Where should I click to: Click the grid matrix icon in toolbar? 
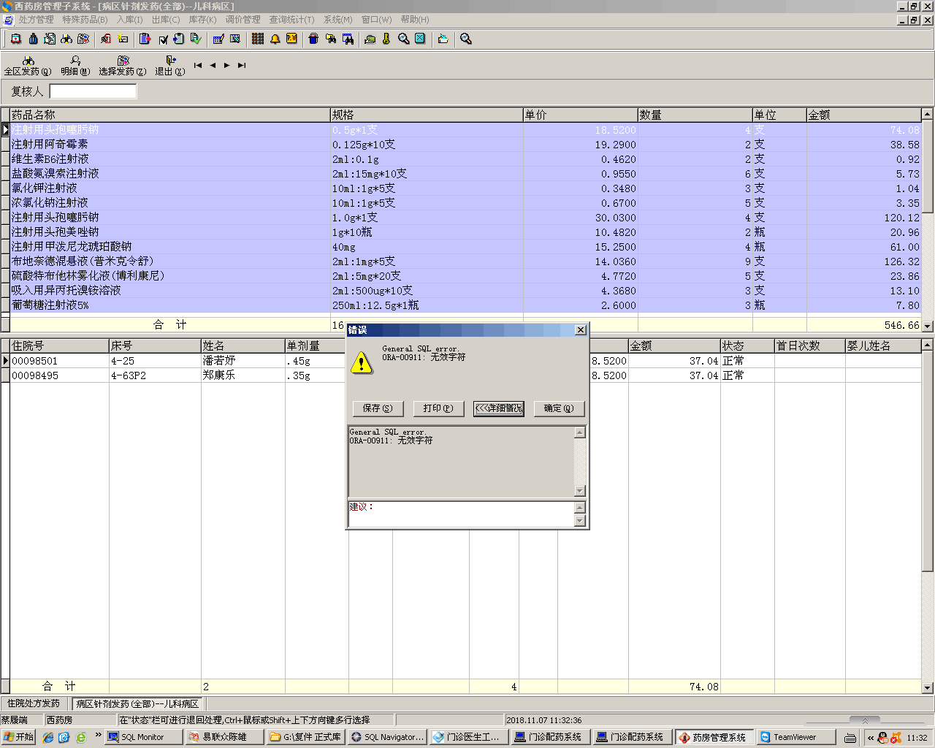pyautogui.click(x=258, y=39)
